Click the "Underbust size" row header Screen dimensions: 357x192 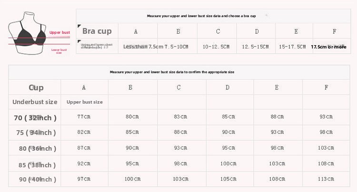tap(35, 102)
